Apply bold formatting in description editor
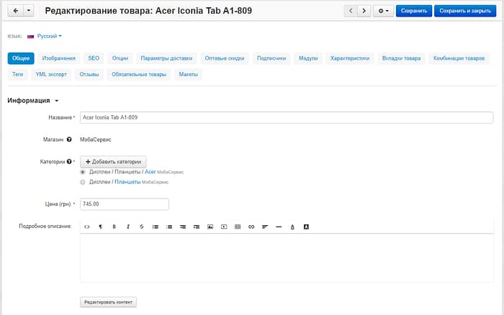 (114, 227)
